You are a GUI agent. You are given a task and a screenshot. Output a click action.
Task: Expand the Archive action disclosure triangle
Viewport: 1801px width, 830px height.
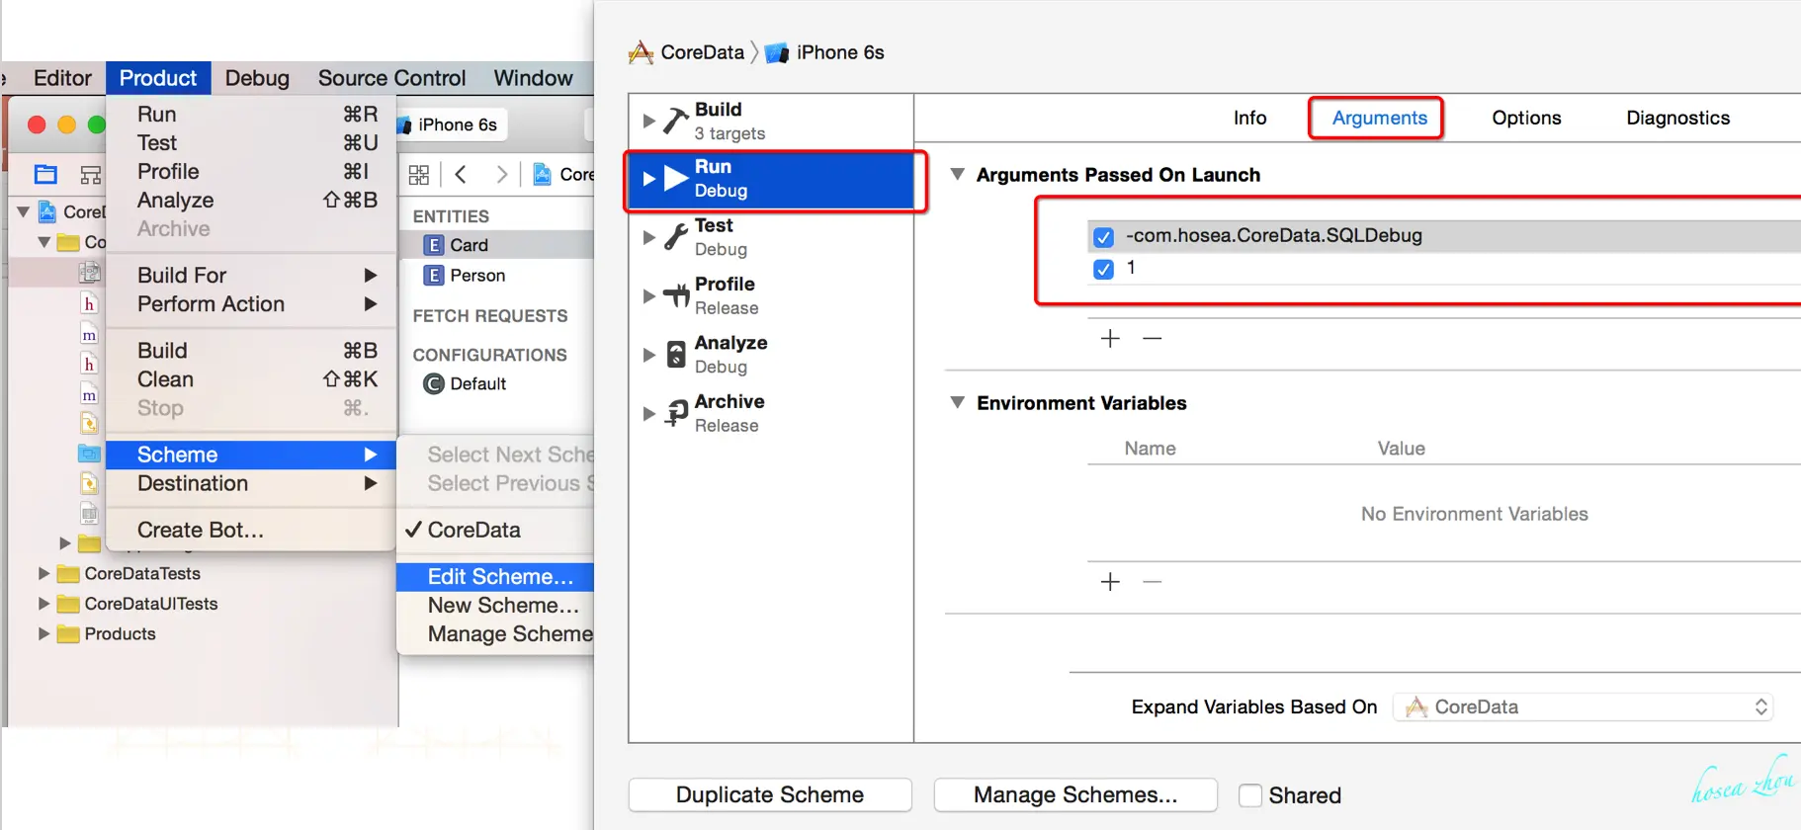[x=648, y=413]
